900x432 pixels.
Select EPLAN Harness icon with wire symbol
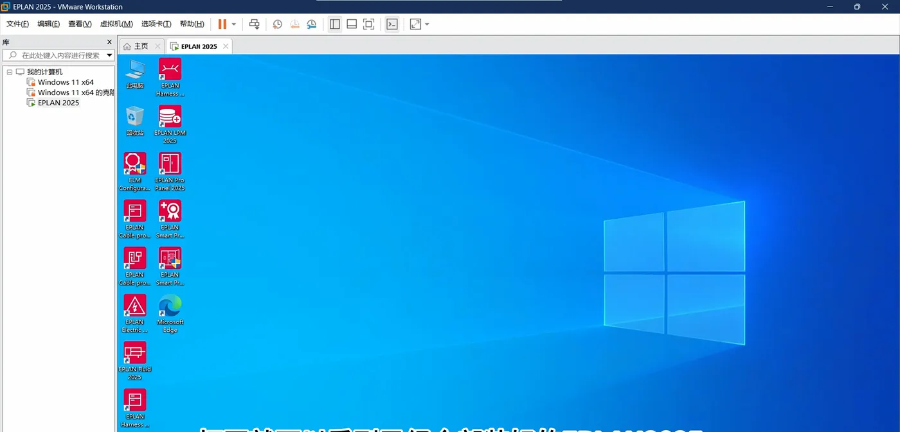[x=170, y=77]
